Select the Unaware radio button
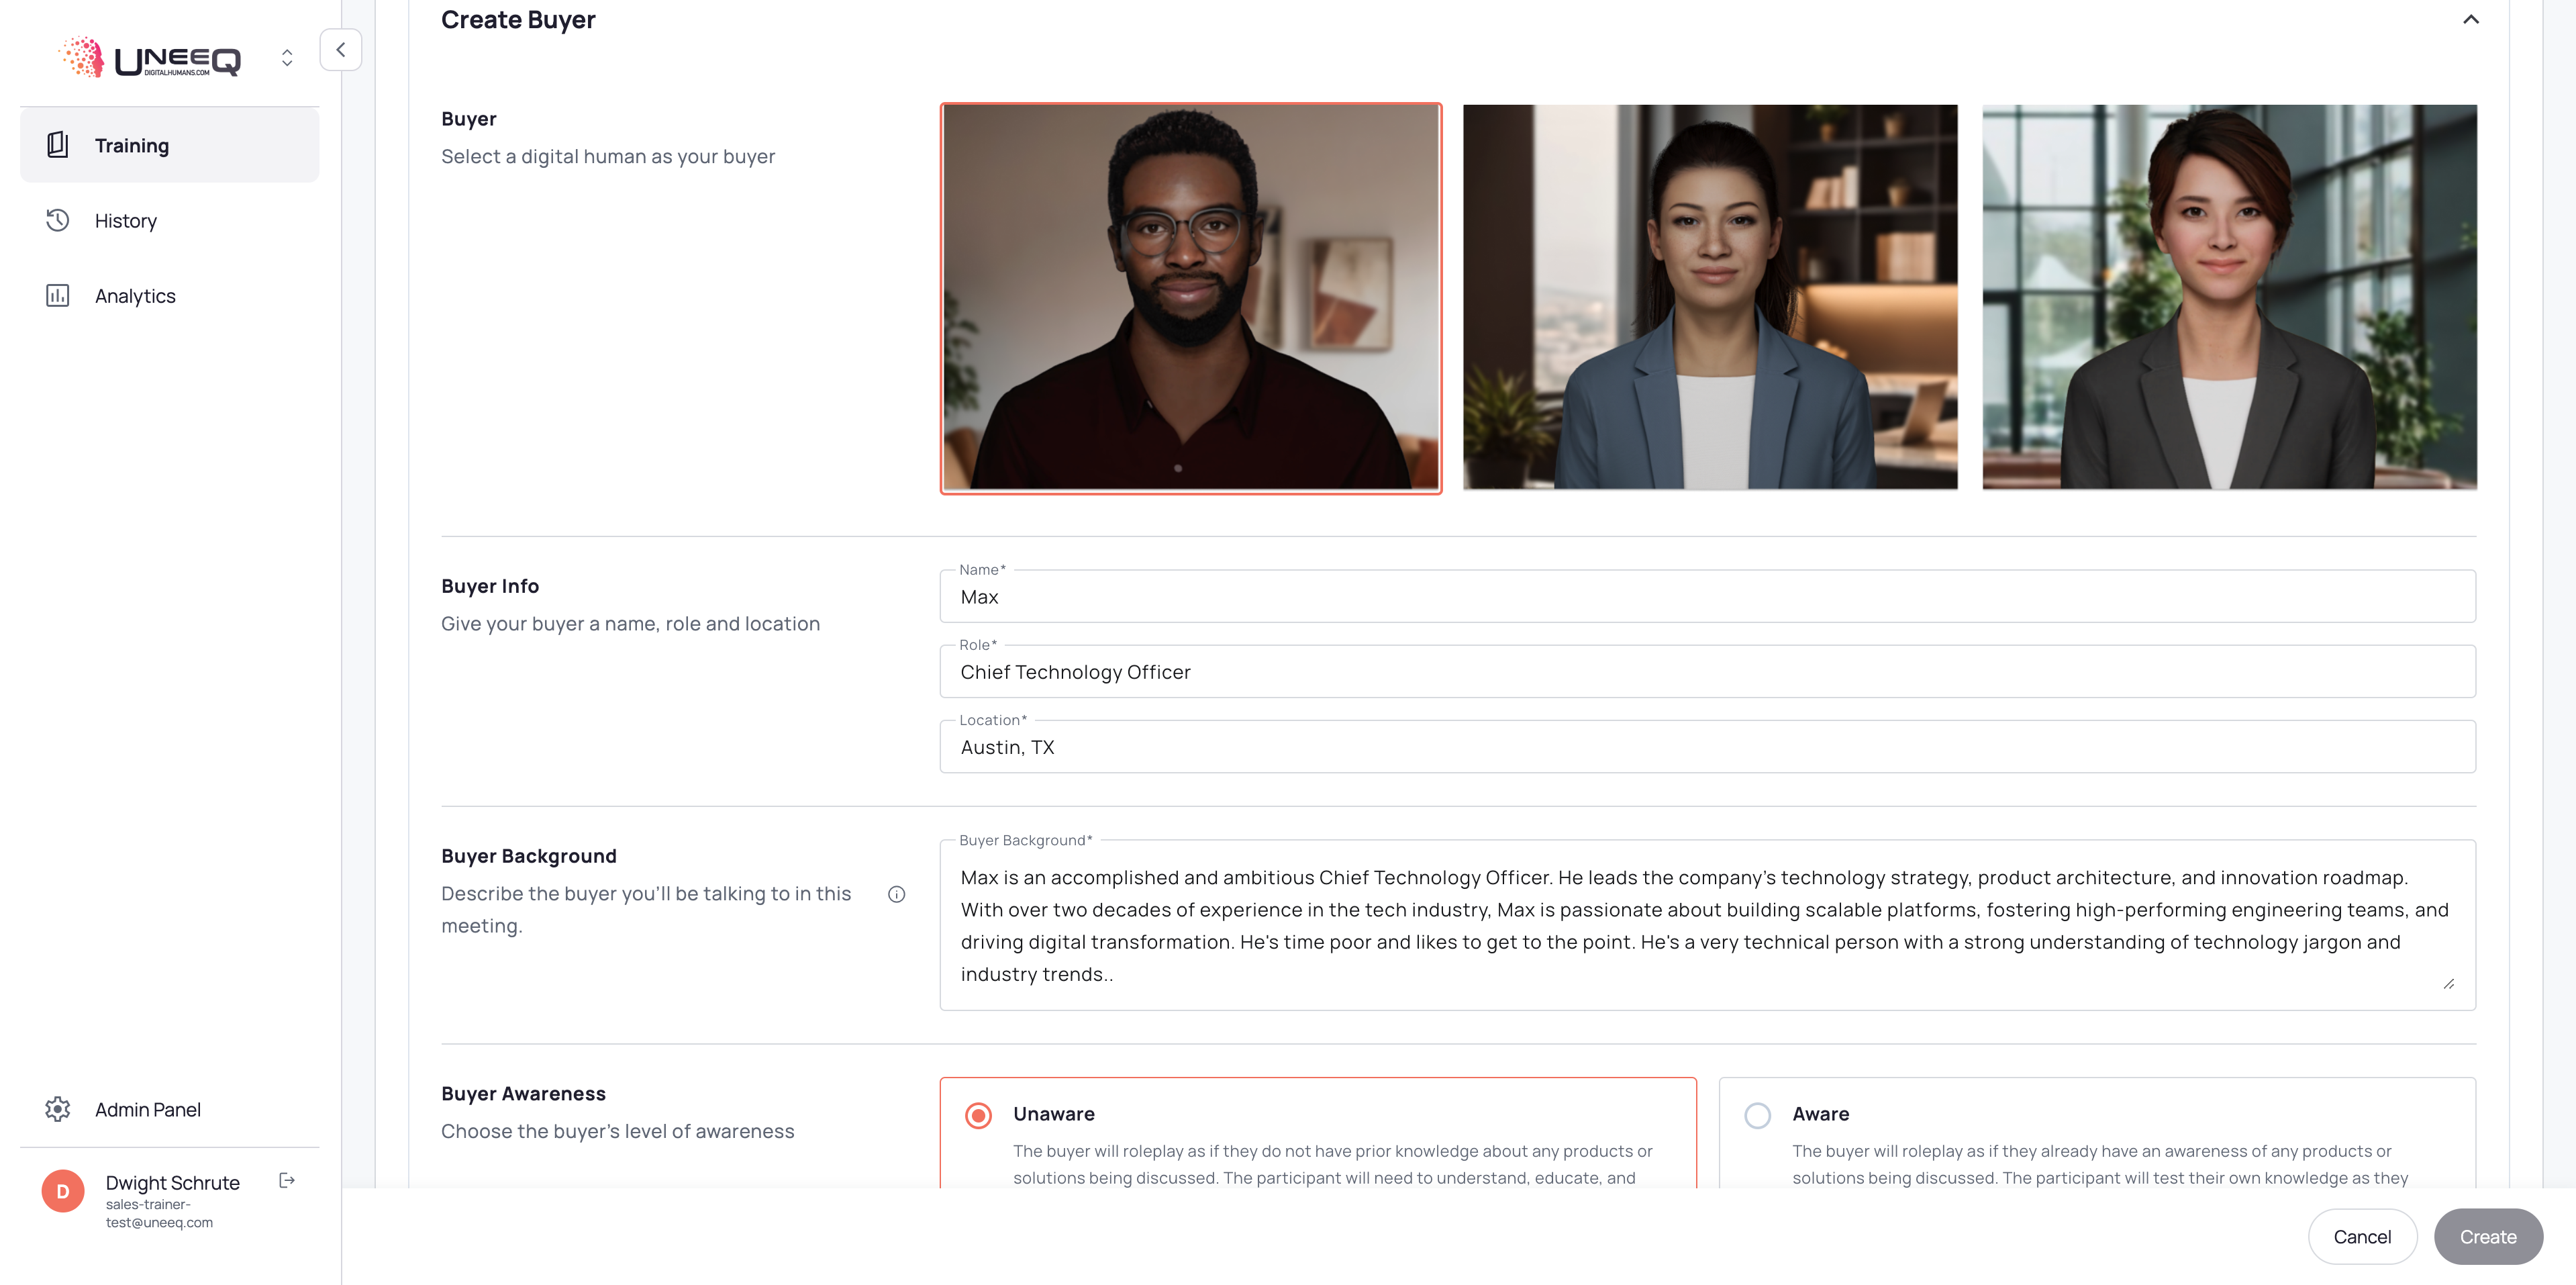 coord(978,1115)
